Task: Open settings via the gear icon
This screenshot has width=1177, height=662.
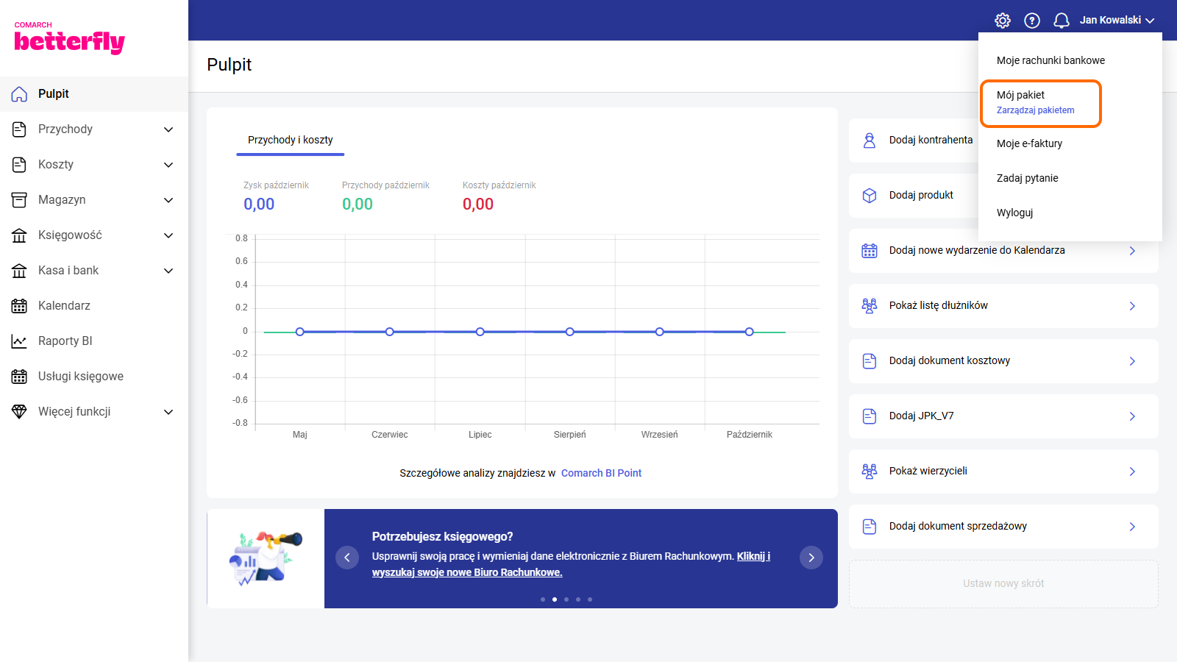Action: [1003, 21]
